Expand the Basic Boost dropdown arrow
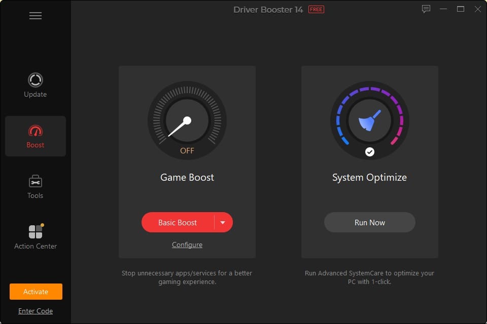487x324 pixels. coord(223,222)
